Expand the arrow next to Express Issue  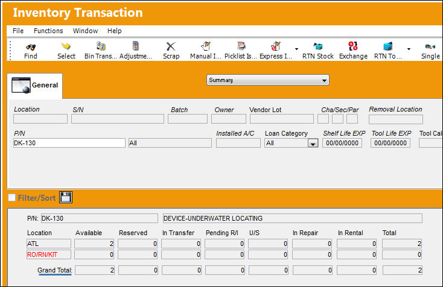pyautogui.click(x=296, y=49)
